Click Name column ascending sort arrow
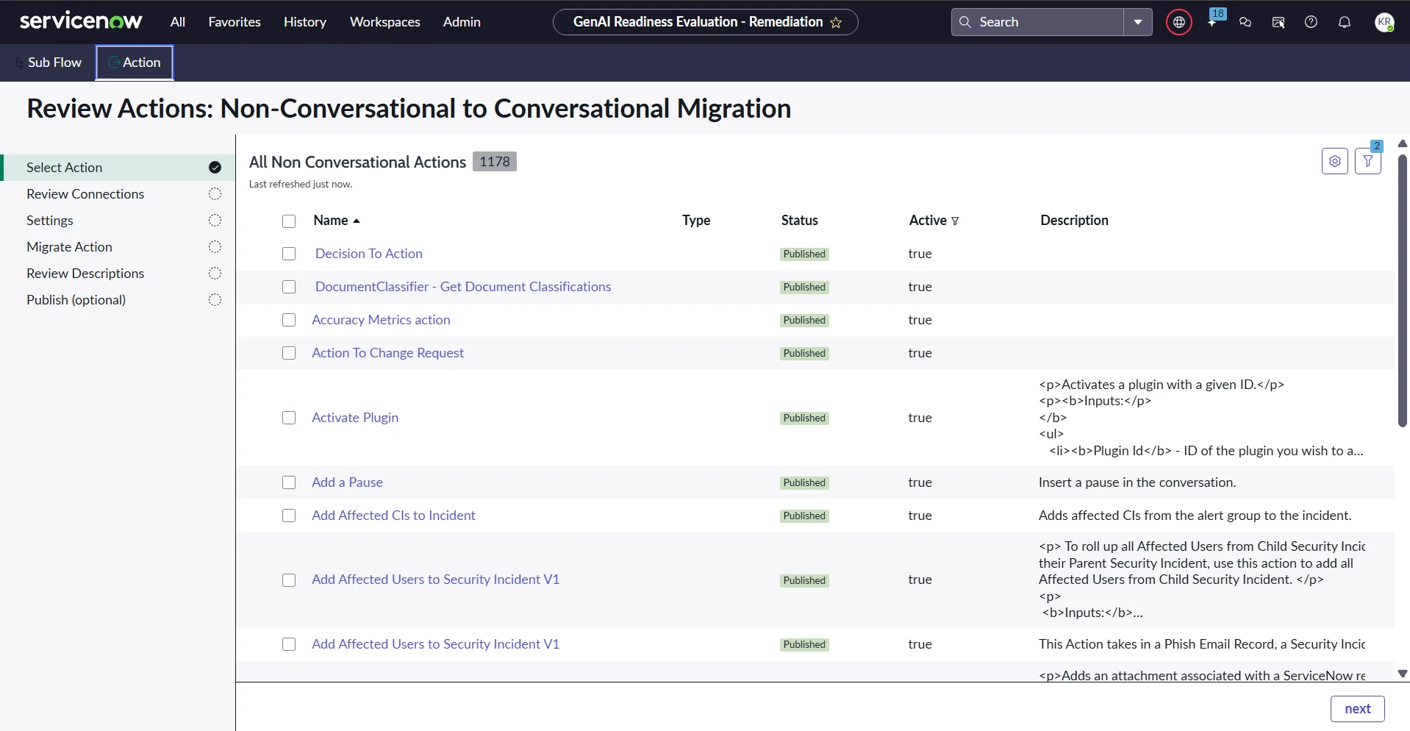Image resolution: width=1410 pixels, height=731 pixels. (x=357, y=221)
